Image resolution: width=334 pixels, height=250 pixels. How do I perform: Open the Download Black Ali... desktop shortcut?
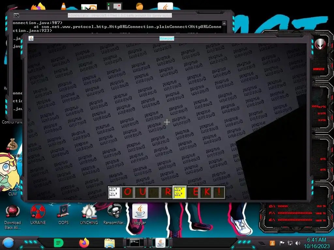coord(13,217)
